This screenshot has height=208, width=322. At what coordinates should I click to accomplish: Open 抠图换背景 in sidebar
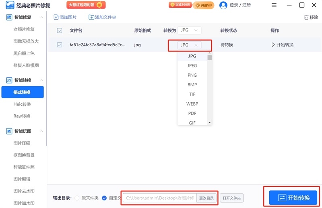click(x=24, y=155)
